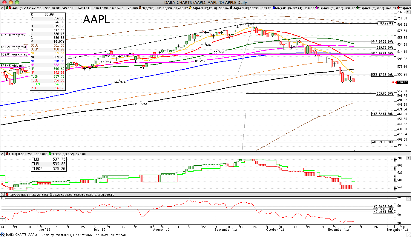Click 49.10 61.80% RSI level label
The image size is (411, 237).
coord(383,212)
